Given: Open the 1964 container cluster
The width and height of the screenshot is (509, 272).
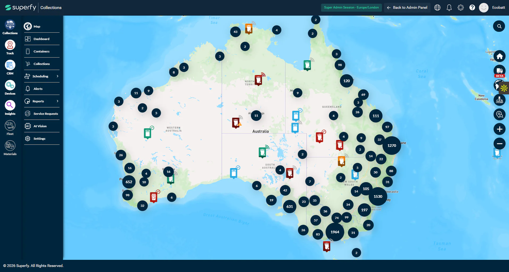Looking at the screenshot, I should [335, 232].
